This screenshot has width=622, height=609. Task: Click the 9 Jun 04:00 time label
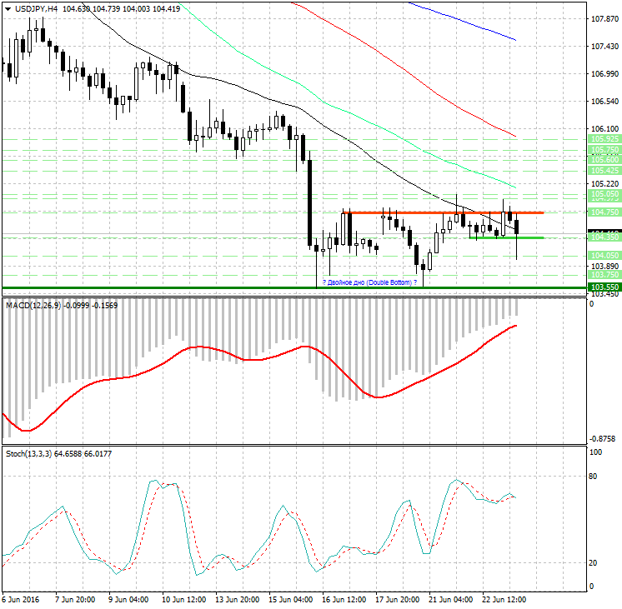pyautogui.click(x=128, y=599)
